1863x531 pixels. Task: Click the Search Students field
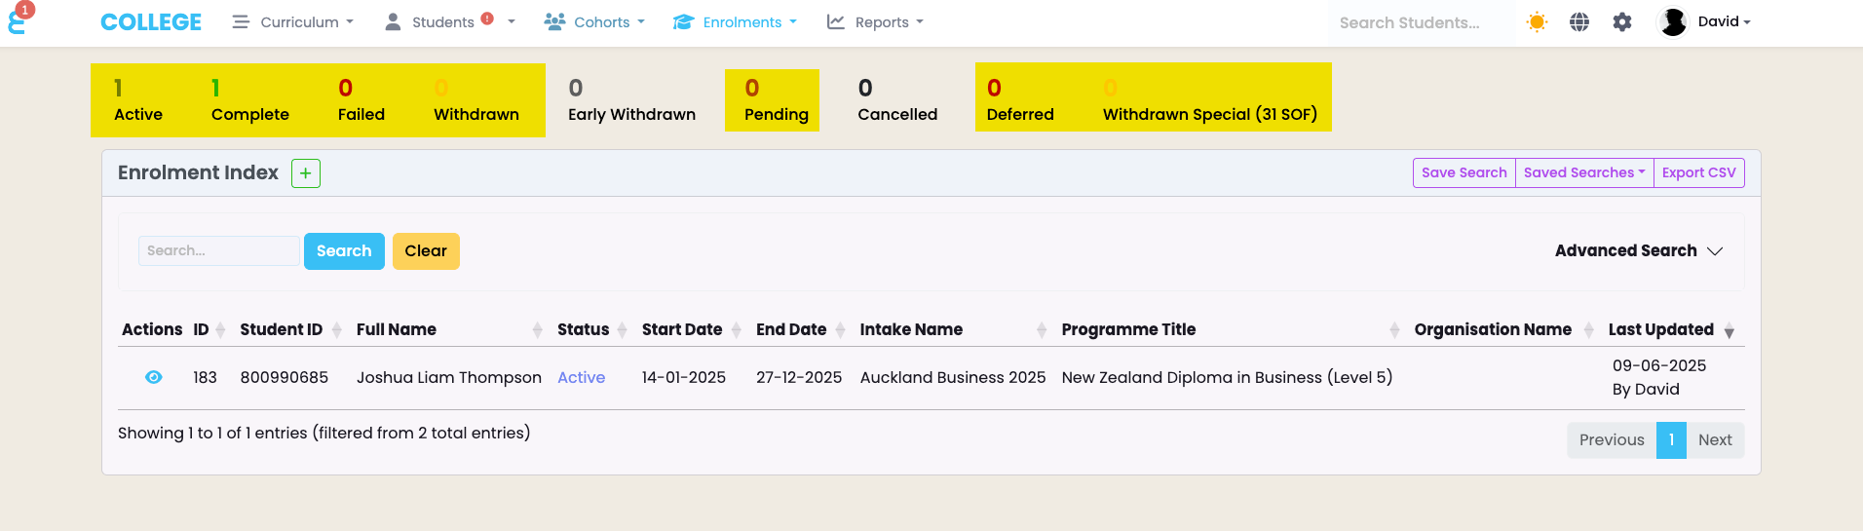coord(1420,22)
